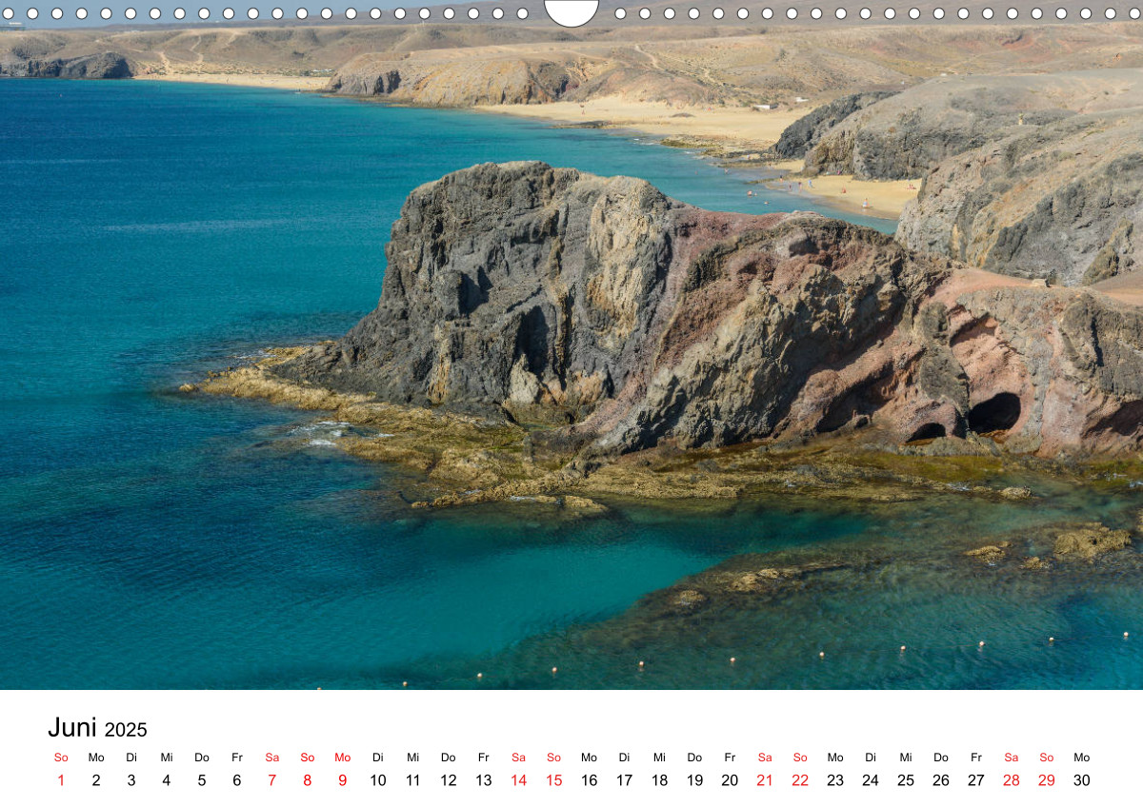Image resolution: width=1143 pixels, height=807 pixels.
Task: Click the 'Mi' label above date 18
Action: (660, 758)
